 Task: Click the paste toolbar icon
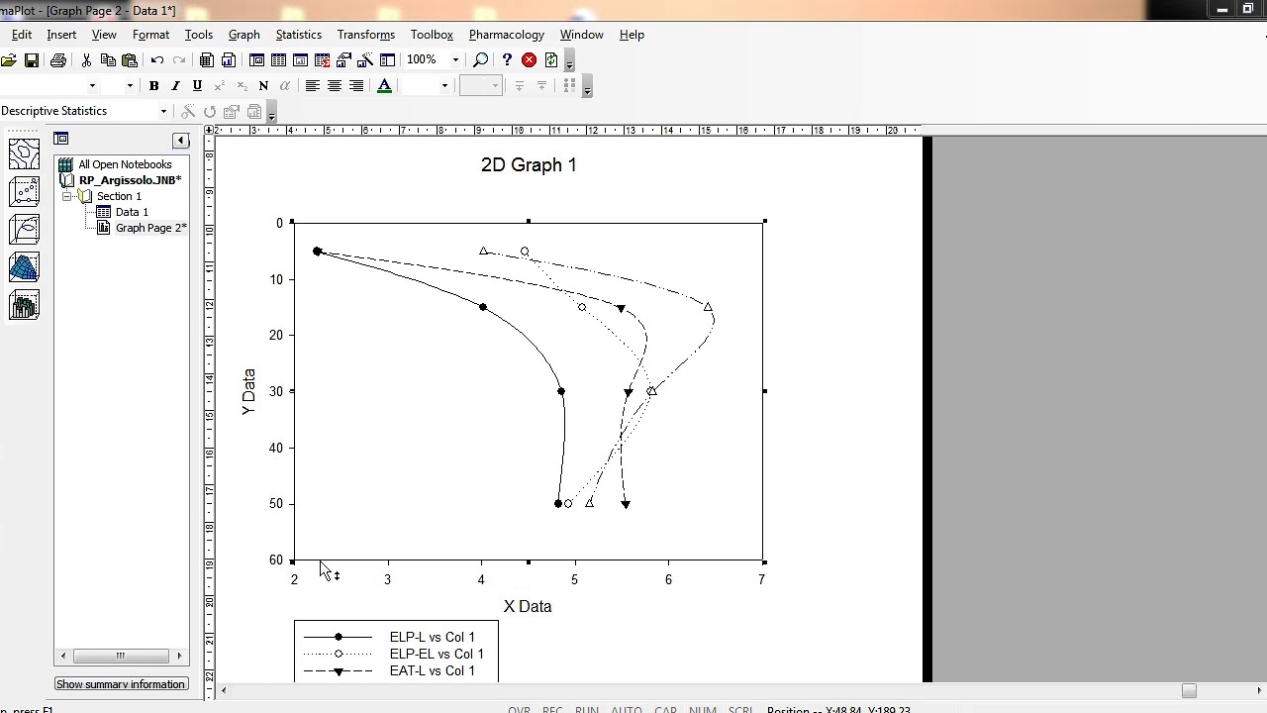click(133, 60)
